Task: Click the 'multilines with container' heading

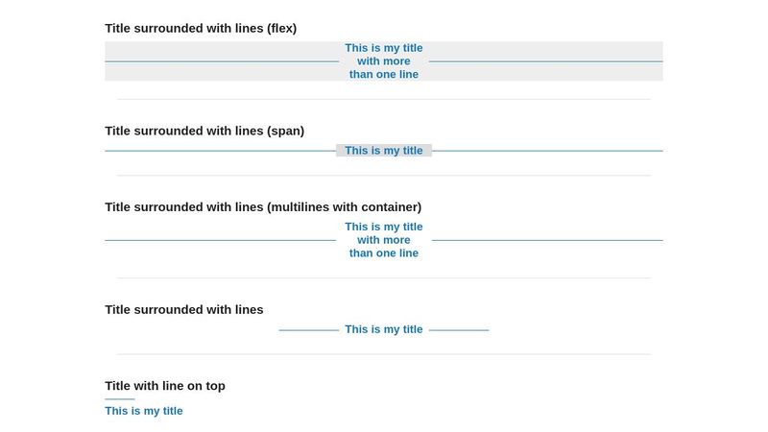Action: pyautogui.click(x=263, y=207)
